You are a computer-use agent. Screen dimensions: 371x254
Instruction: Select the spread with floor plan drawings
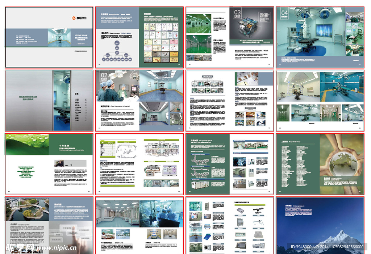click(139, 164)
